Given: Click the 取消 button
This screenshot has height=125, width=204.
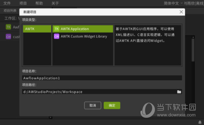Looking at the screenshot, I should tap(93, 105).
